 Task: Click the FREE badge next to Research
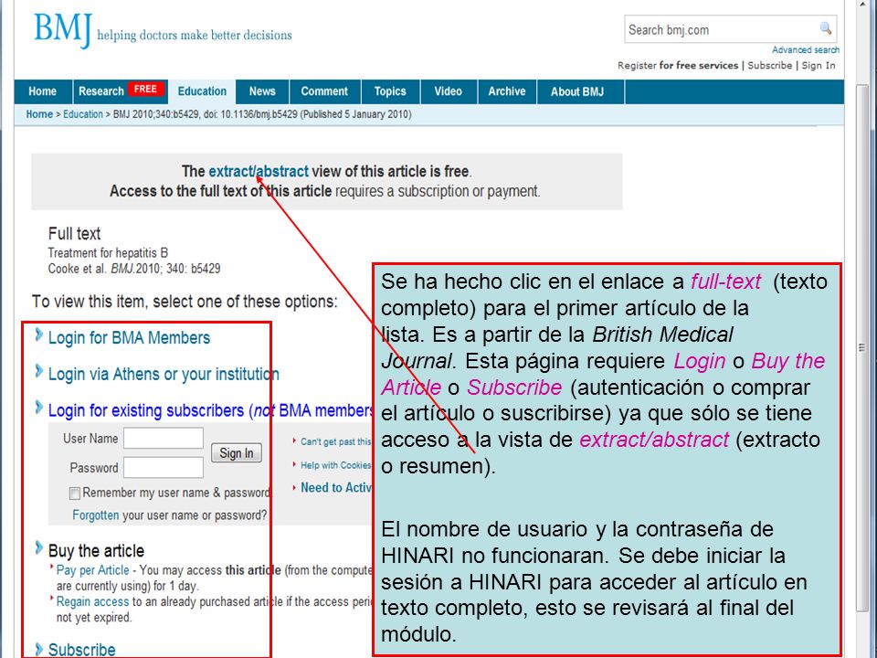pos(145,90)
